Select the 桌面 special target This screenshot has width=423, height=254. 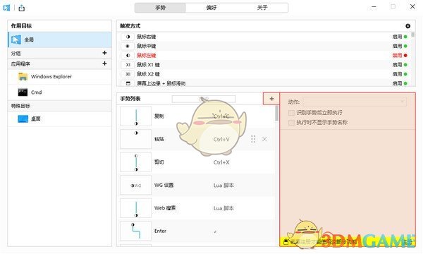point(60,119)
